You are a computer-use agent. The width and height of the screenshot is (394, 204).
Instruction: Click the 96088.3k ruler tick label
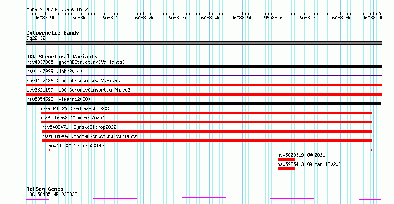click(176, 18)
